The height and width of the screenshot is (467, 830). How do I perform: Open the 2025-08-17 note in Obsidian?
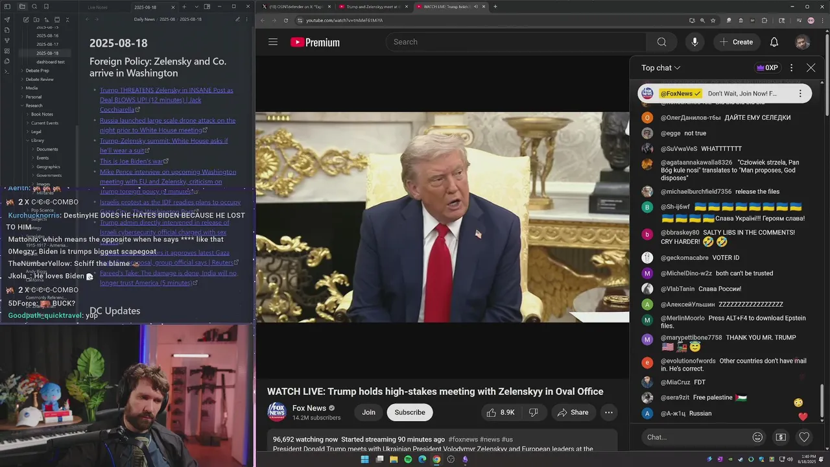point(47,44)
